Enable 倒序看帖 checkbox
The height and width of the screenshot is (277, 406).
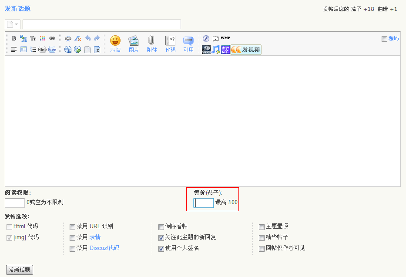point(161,227)
